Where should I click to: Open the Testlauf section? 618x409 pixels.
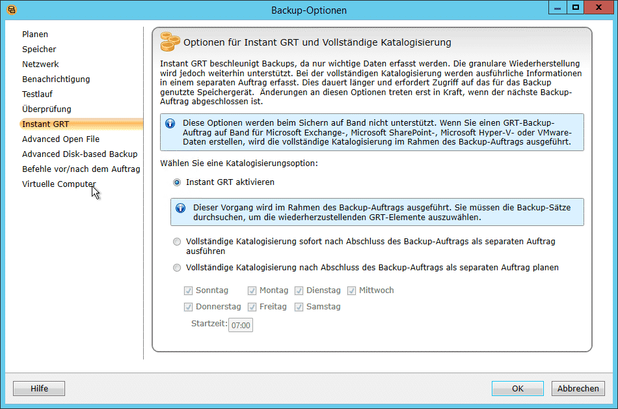[37, 94]
